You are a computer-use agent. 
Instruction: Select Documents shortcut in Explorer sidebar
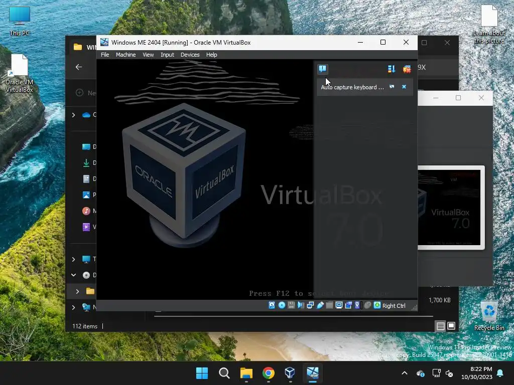pyautogui.click(x=86, y=179)
